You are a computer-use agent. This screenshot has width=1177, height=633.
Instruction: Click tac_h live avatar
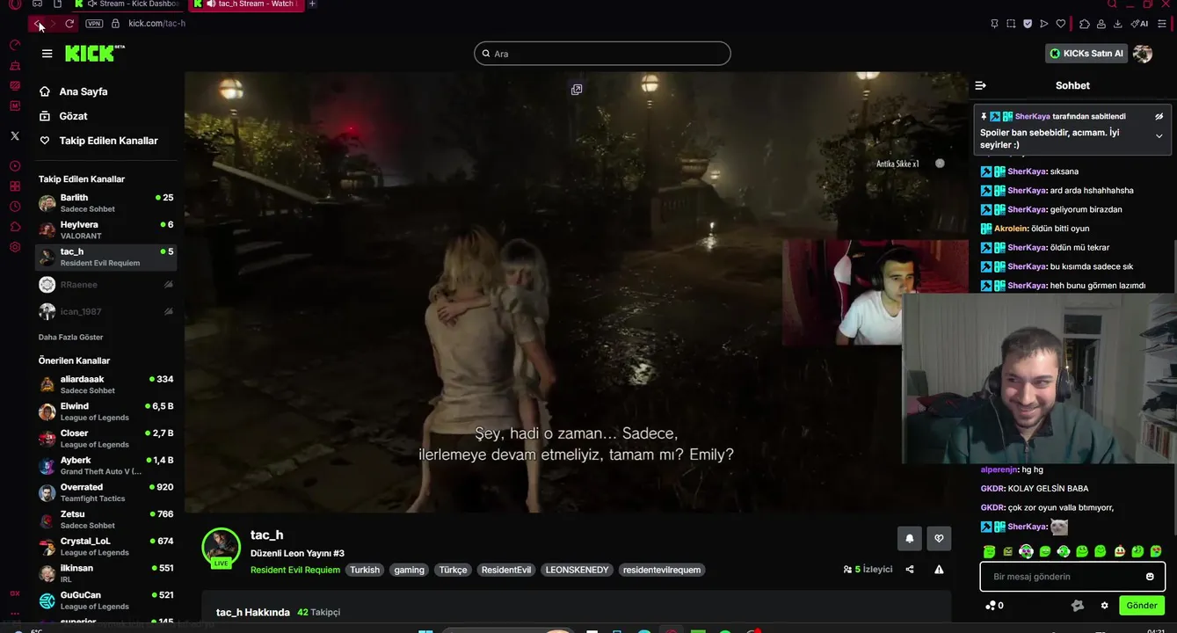click(x=222, y=547)
